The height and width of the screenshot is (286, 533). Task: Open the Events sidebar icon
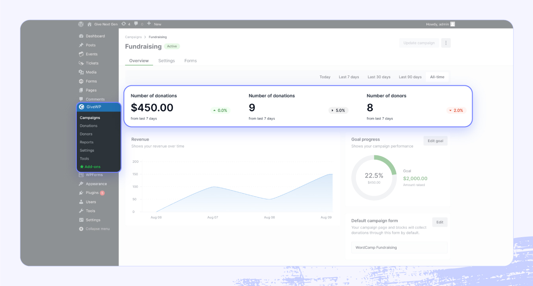[82, 54]
